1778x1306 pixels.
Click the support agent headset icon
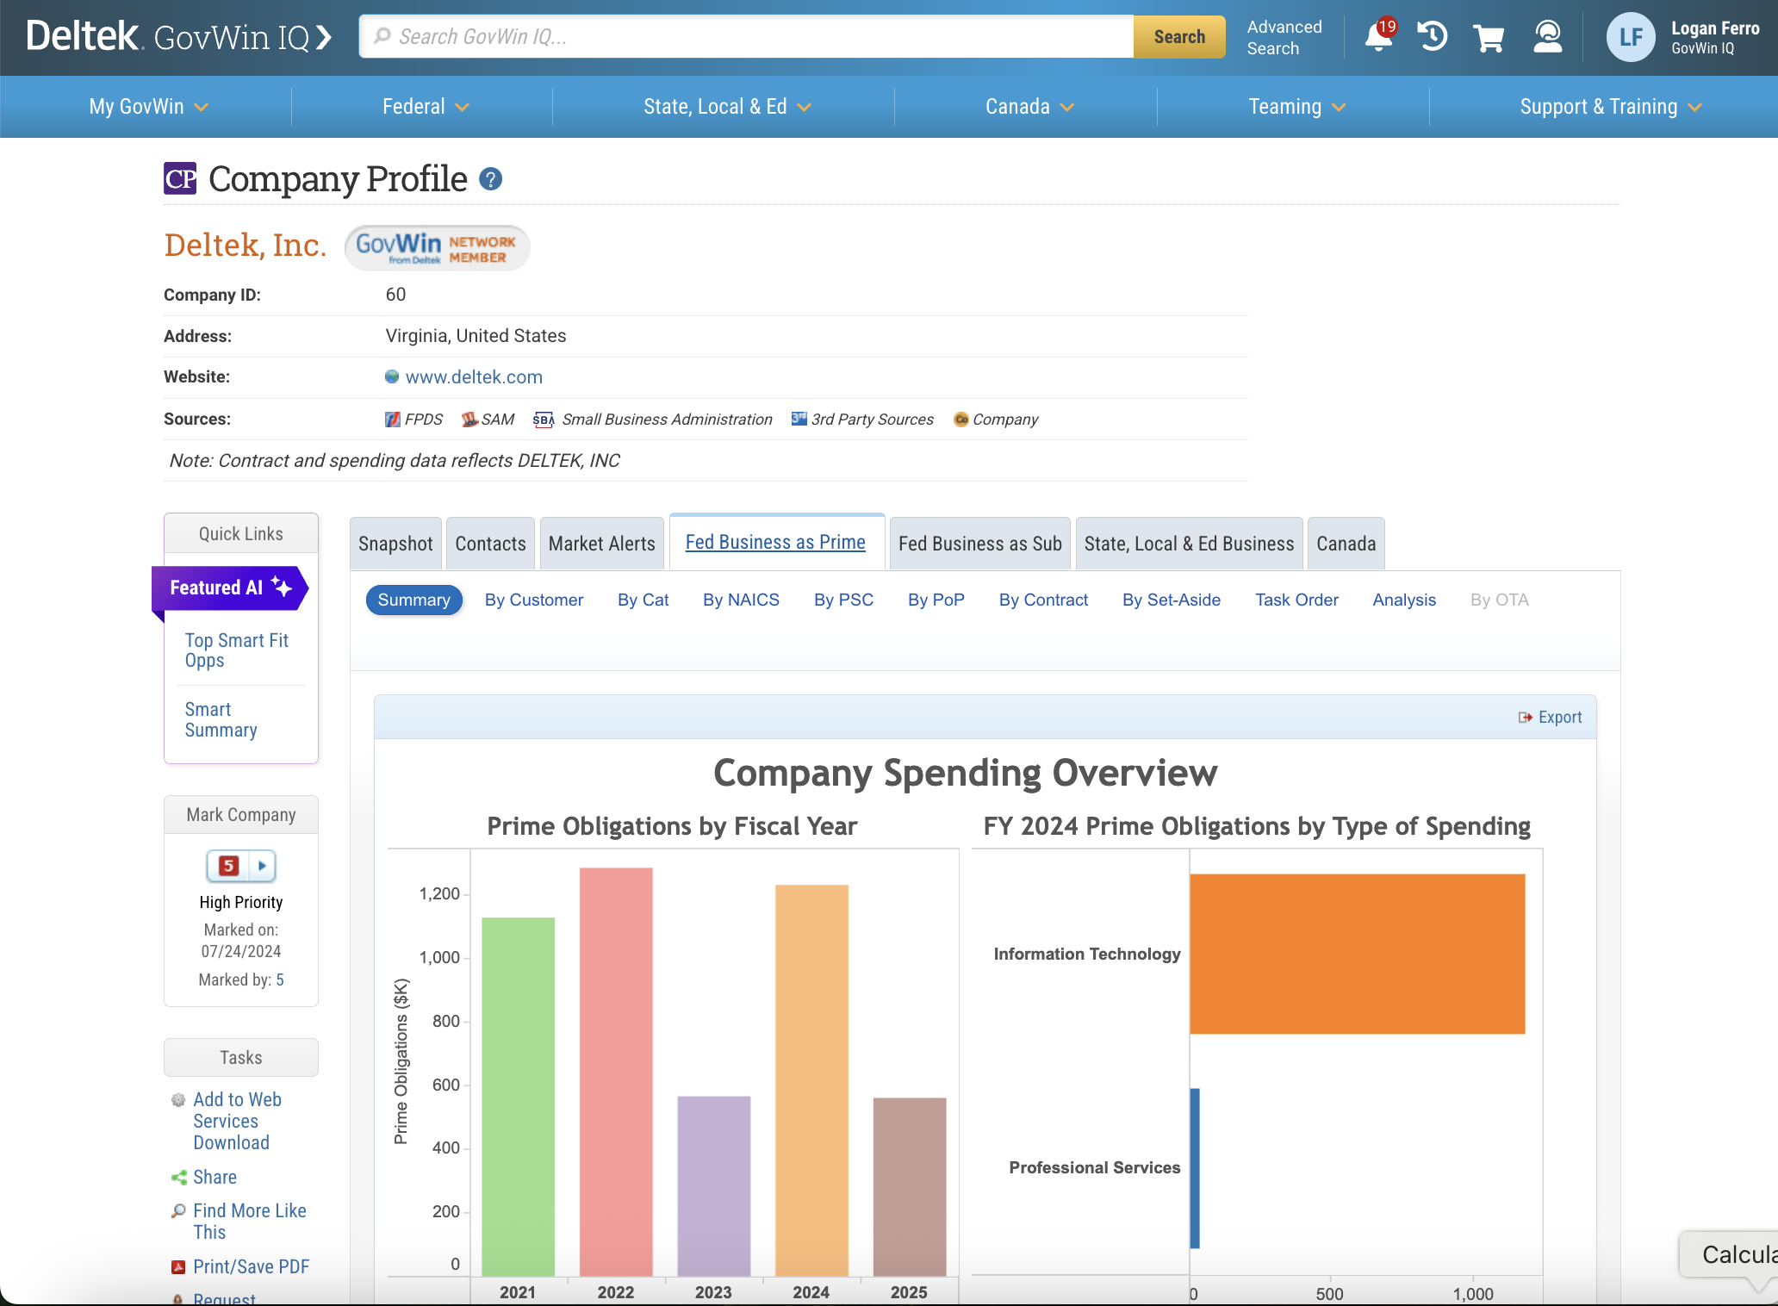pos(1547,36)
